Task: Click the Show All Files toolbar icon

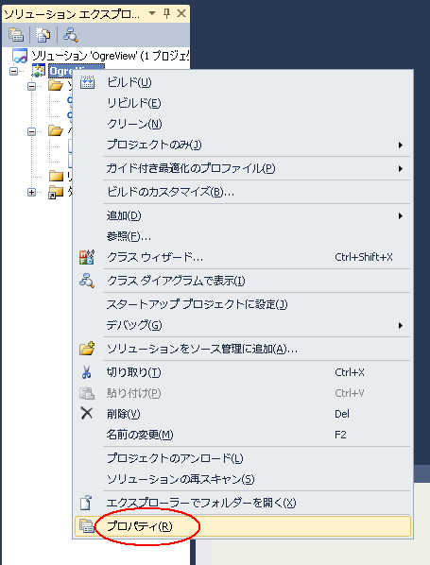Action: [43, 35]
